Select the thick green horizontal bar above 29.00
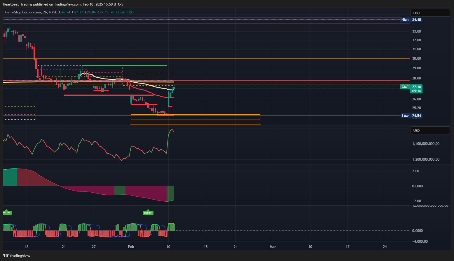Viewport: 454px width, 261px height. click(125, 65)
